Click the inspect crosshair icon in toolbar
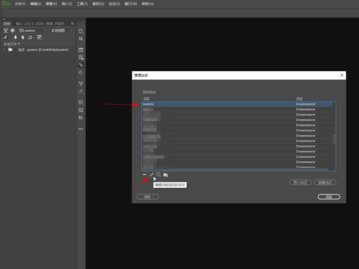The image size is (359, 269). coord(81,72)
